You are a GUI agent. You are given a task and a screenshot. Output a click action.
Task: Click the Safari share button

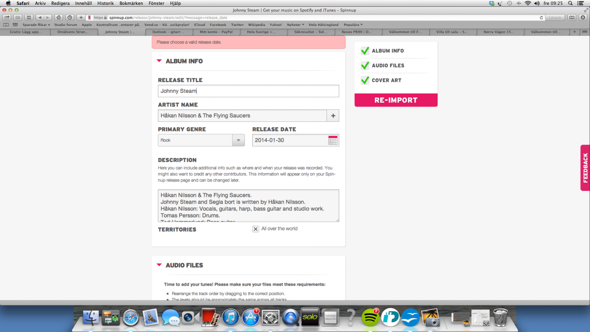click(x=7, y=17)
